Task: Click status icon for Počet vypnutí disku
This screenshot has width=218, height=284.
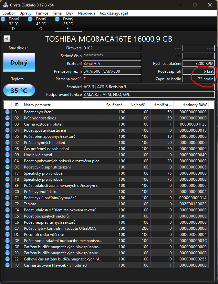Action: coord(7,192)
